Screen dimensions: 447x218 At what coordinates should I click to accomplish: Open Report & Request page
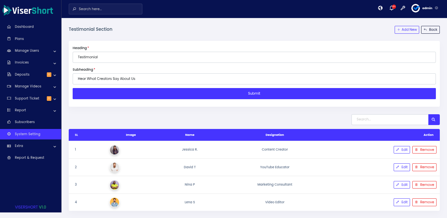pos(29,158)
